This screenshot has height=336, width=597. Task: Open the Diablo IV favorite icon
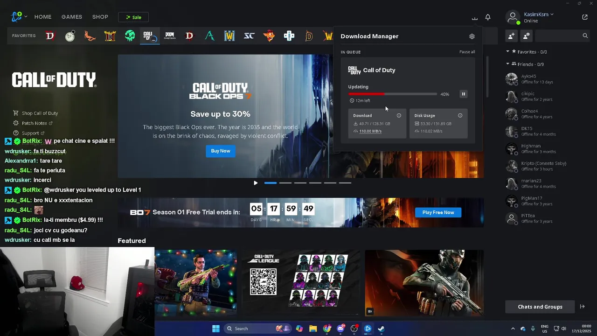[50, 35]
